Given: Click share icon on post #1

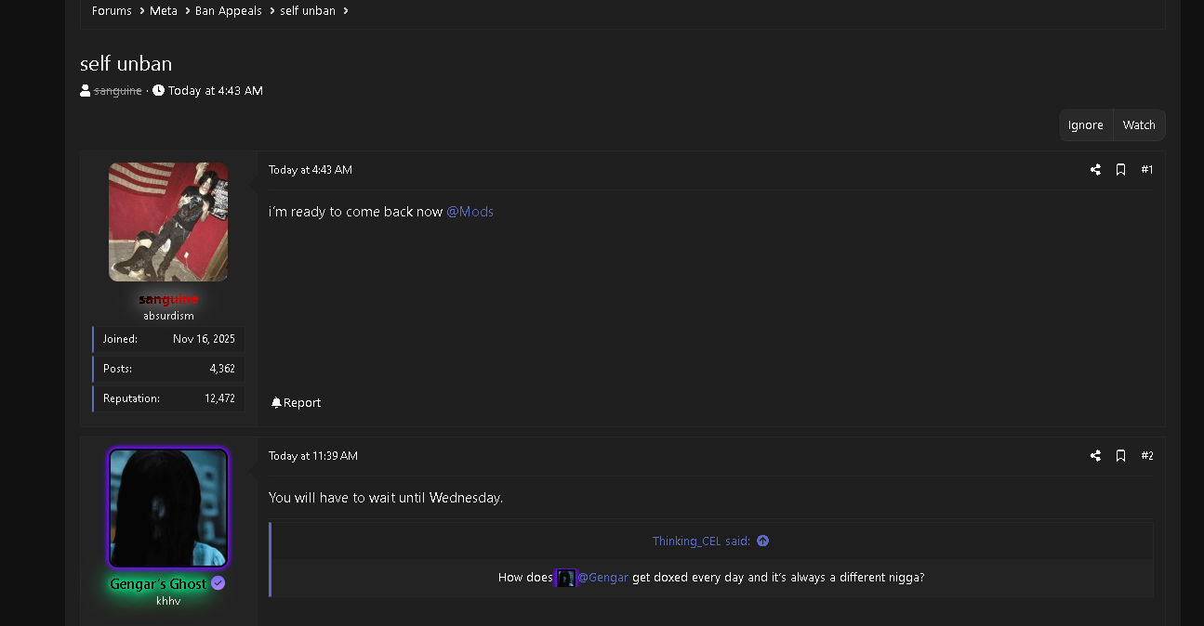Looking at the screenshot, I should 1095,170.
